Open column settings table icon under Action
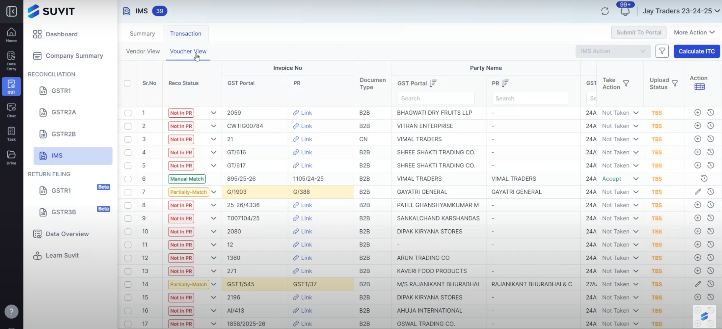722x329 pixels. coord(699,87)
